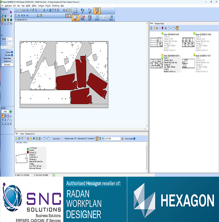This screenshot has width=219, height=222.
Task: Select the N008 nest thumbnail
Action: tap(188, 42)
